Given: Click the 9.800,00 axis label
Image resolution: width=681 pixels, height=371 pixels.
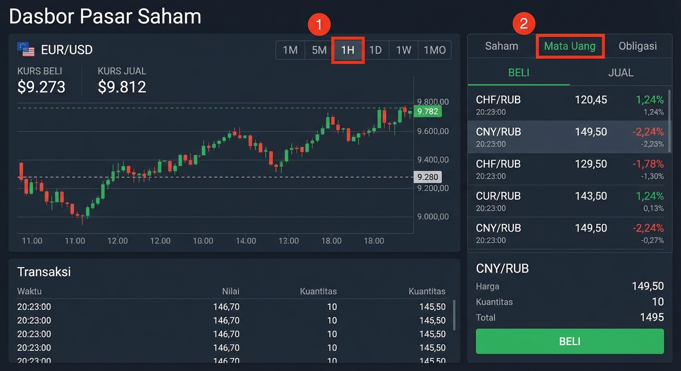Looking at the screenshot, I should [433, 101].
